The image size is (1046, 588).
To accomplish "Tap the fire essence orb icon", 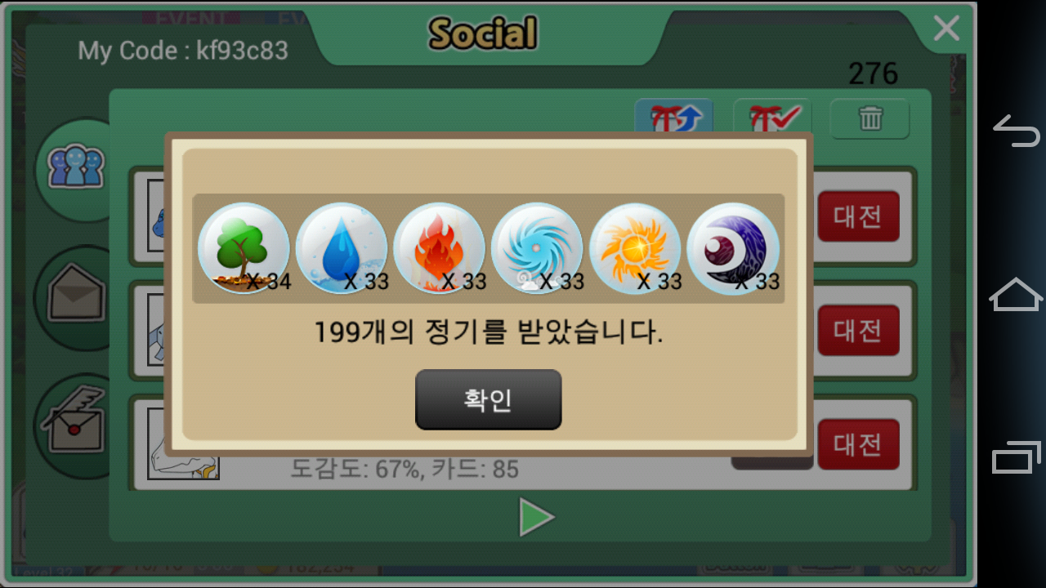I will pyautogui.click(x=440, y=248).
